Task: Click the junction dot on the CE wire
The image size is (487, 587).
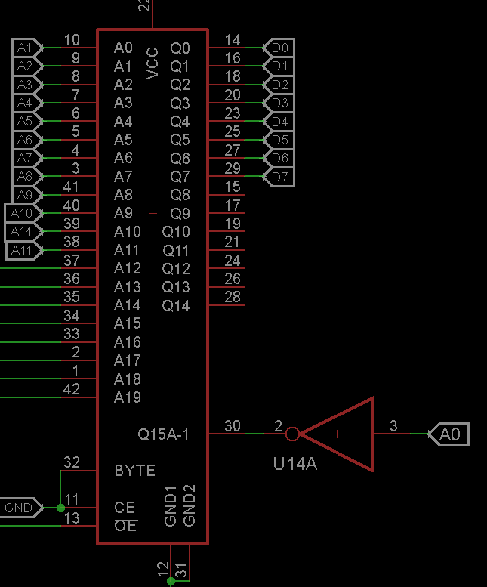Action: click(x=60, y=508)
